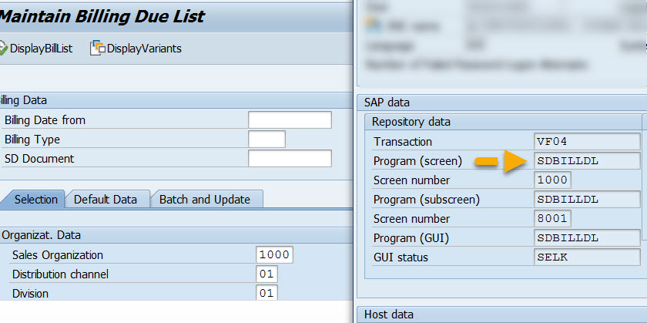Click the Program (GUI) value field
647x323 pixels.
pyautogui.click(x=587, y=238)
